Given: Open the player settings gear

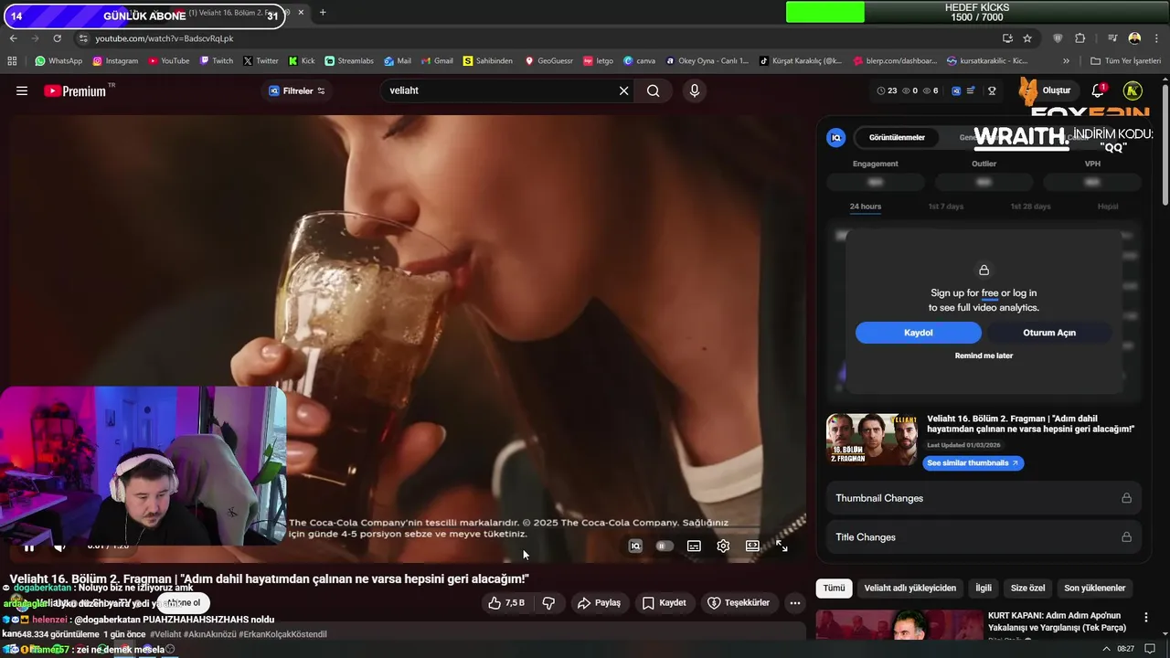Looking at the screenshot, I should click(x=723, y=547).
